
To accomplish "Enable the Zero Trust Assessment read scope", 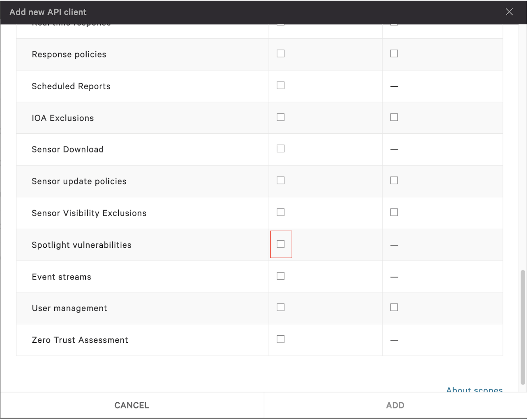I will click(x=280, y=339).
